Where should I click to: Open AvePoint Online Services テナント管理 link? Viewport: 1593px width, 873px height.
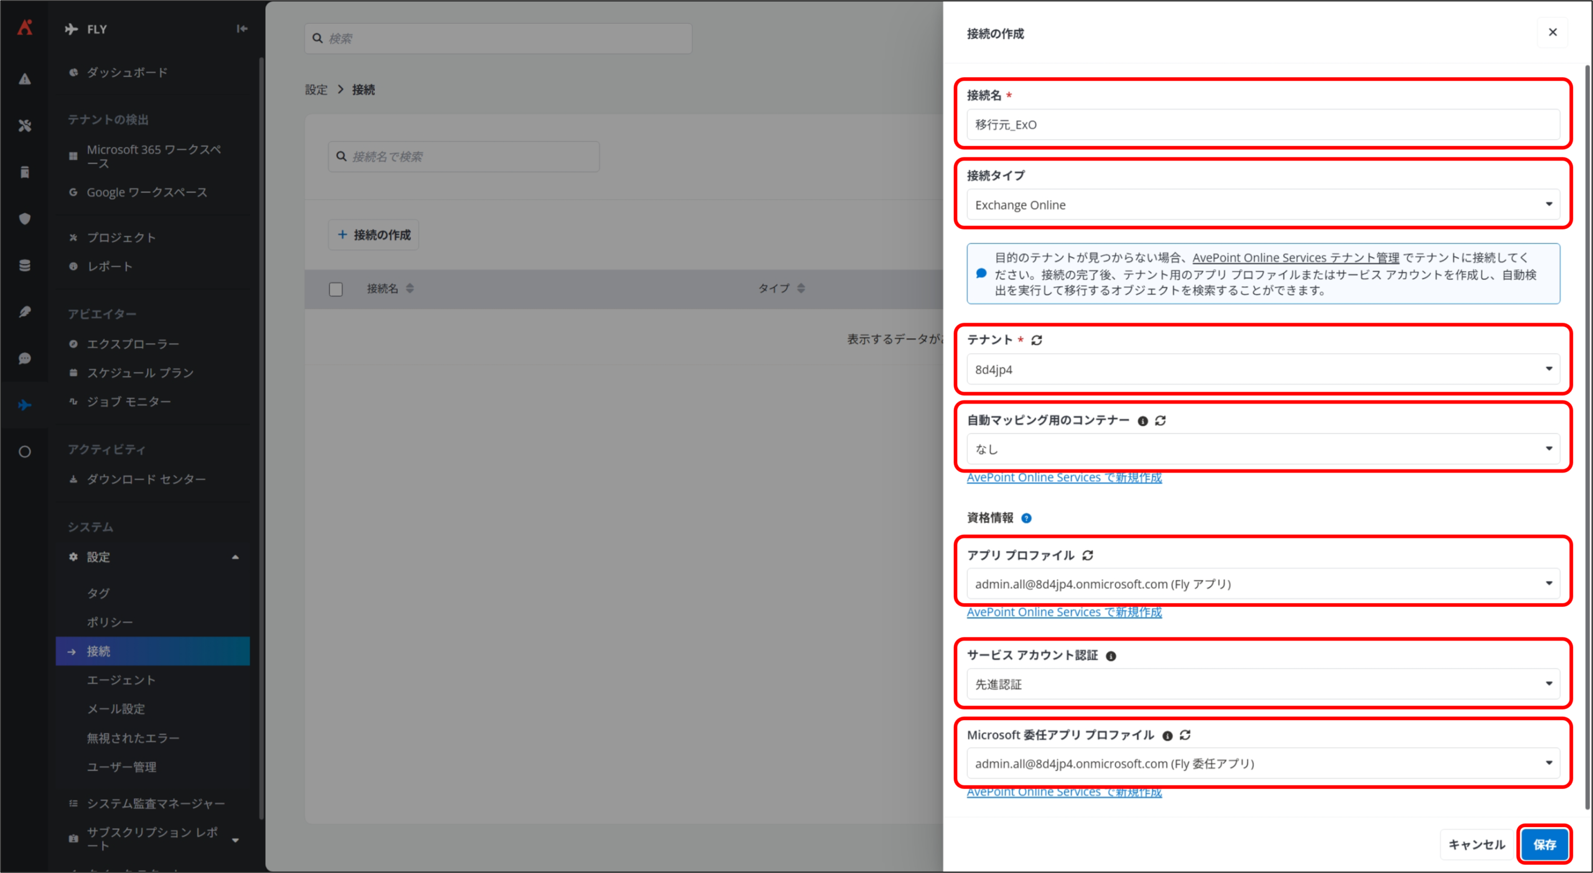(1296, 257)
